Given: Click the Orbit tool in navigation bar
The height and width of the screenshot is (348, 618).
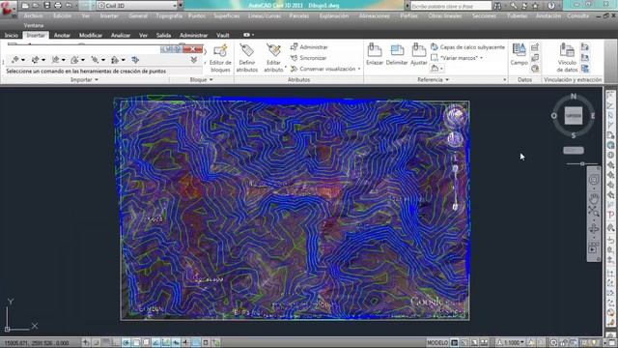Looking at the screenshot, I should [x=594, y=229].
